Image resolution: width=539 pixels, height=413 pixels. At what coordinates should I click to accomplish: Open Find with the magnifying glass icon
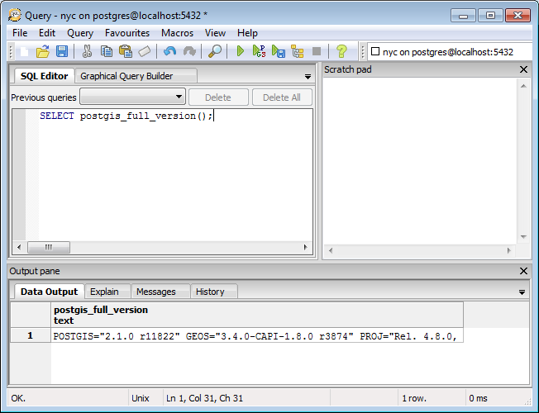[x=214, y=51]
